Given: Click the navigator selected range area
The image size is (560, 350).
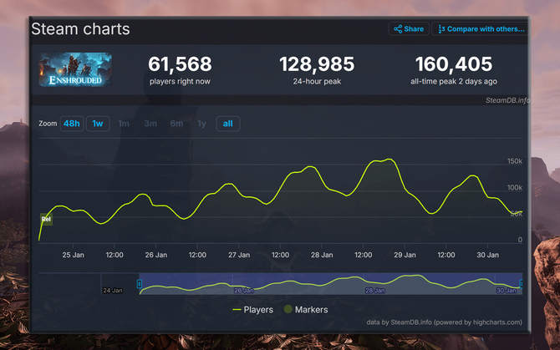Looking at the screenshot, I should 331,284.
